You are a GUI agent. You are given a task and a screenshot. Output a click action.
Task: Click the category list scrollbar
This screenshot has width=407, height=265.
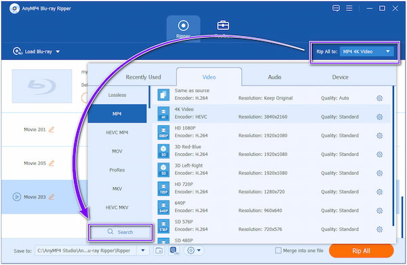tap(149, 97)
